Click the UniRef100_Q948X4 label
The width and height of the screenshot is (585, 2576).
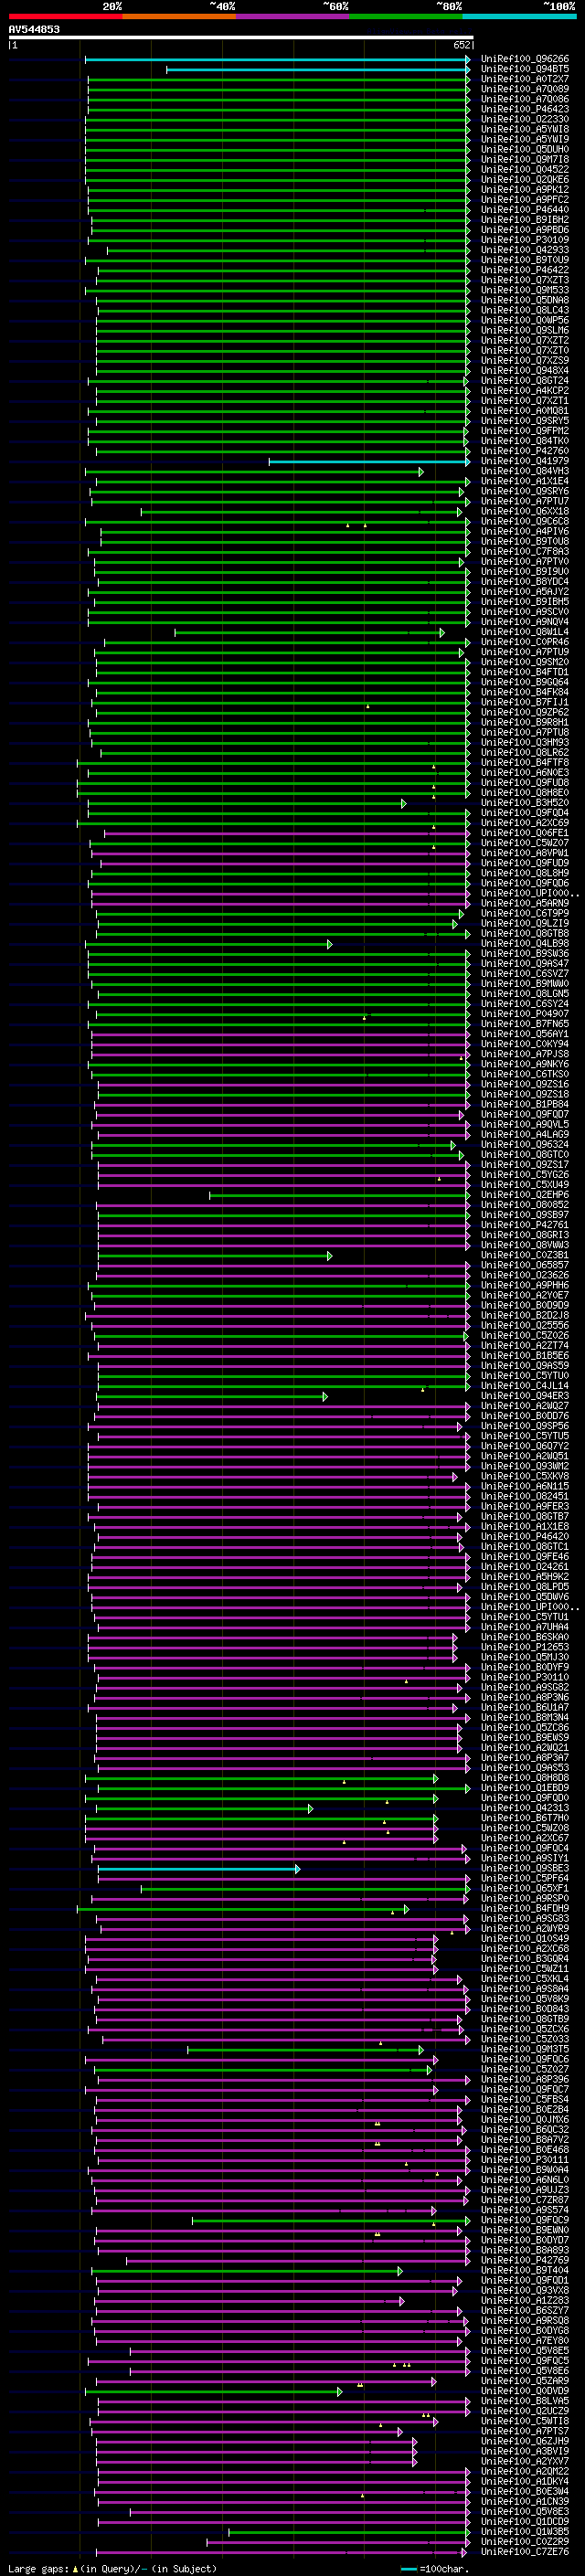coord(524,370)
